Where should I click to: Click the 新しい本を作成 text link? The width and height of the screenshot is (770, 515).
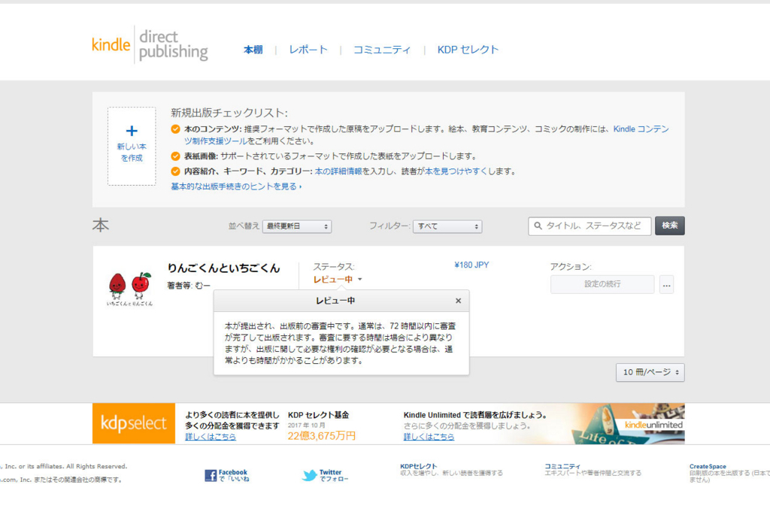tap(132, 152)
